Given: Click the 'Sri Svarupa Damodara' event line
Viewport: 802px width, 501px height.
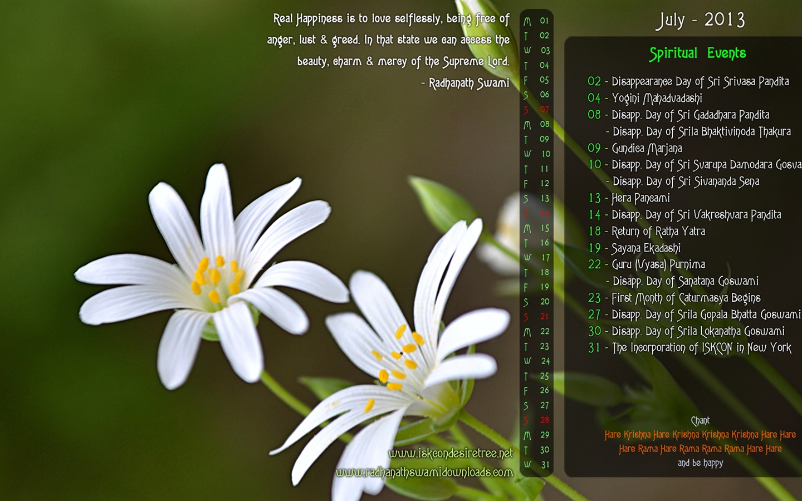Looking at the screenshot, I should point(706,165).
